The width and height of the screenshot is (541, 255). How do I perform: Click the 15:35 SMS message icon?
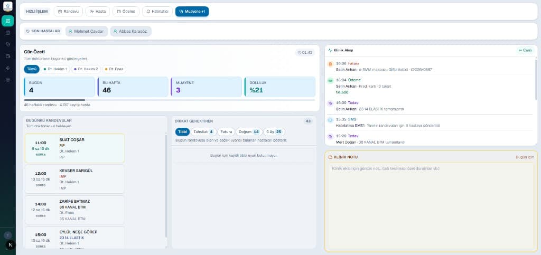[330, 119]
